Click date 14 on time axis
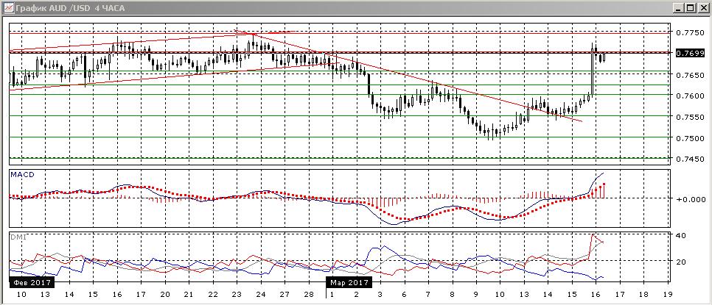This screenshot has height=305, width=712. pos(69,294)
